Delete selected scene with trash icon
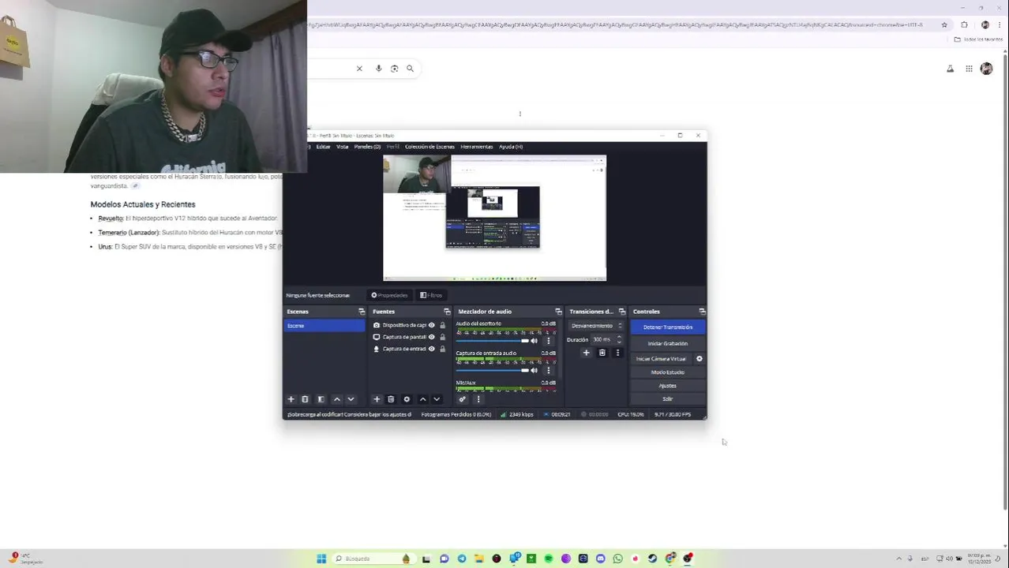This screenshot has height=568, width=1009. coord(305,399)
